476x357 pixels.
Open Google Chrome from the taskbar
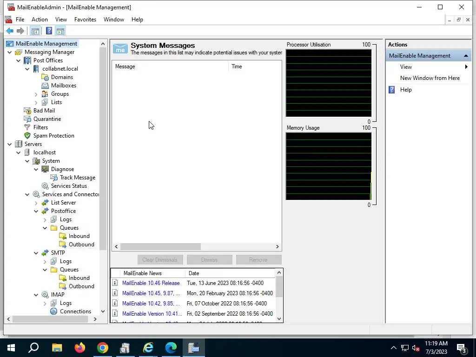click(103, 348)
